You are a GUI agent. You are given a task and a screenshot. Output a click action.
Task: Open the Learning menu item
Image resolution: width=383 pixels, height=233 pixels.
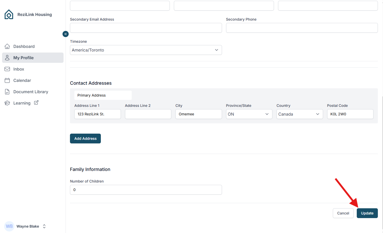tap(22, 103)
